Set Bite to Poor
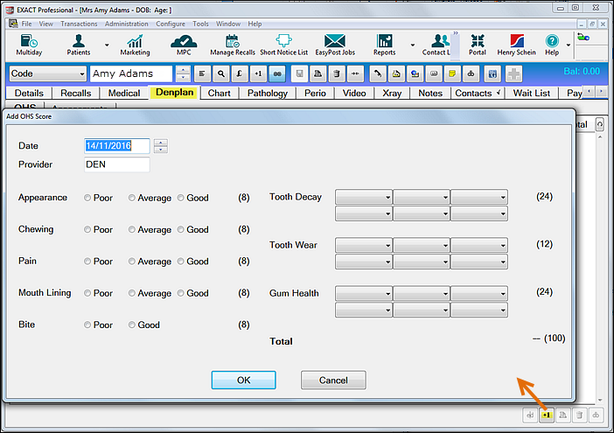Image resolution: width=614 pixels, height=433 pixels. [x=87, y=325]
